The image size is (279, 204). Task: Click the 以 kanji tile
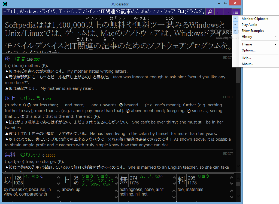(x=8, y=180)
